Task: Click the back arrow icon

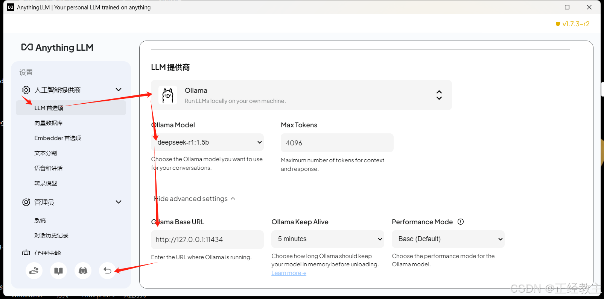Action: coord(107,270)
